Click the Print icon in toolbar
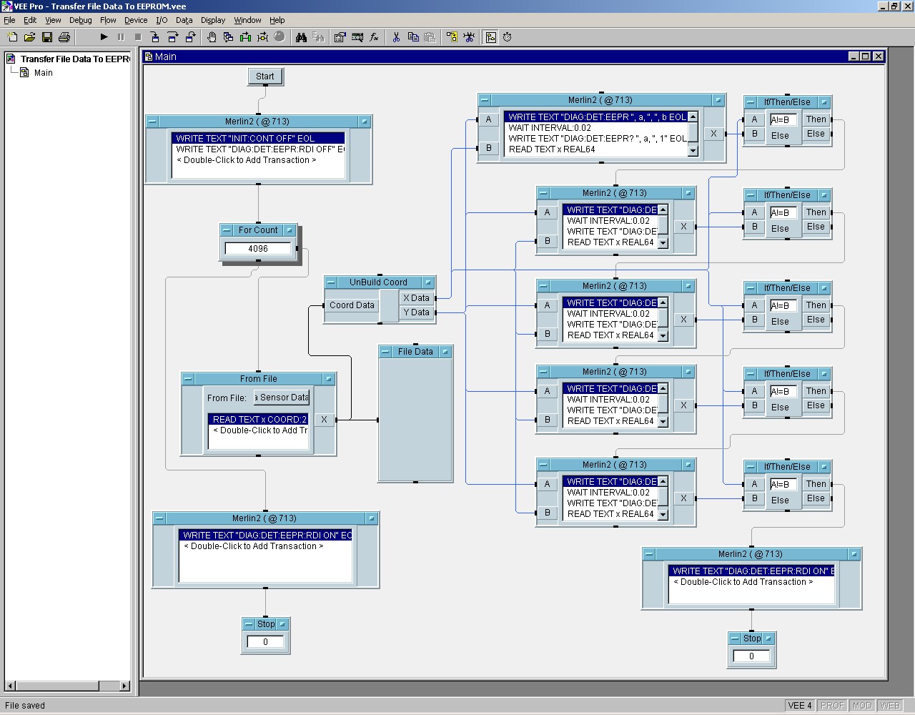This screenshot has height=715, width=915. click(64, 37)
